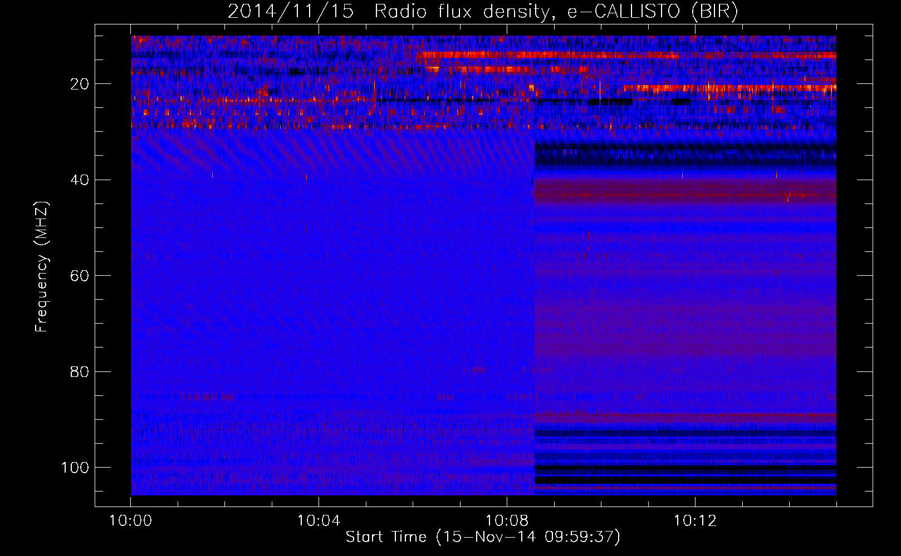
Task: Click the 100 MHz frequency tick label
Action: pos(75,468)
